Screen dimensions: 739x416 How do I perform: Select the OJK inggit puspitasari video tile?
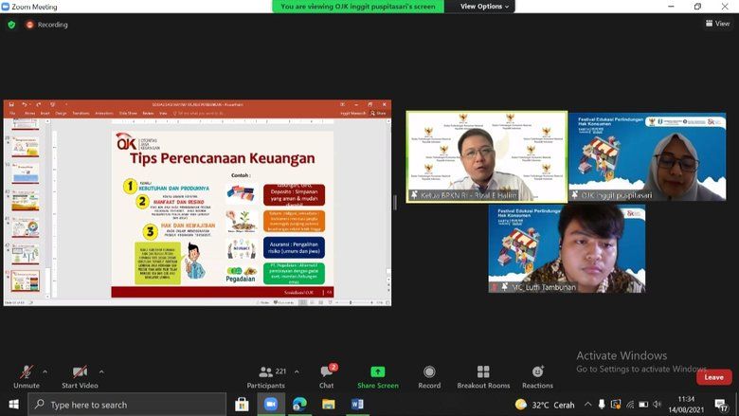(x=647, y=156)
